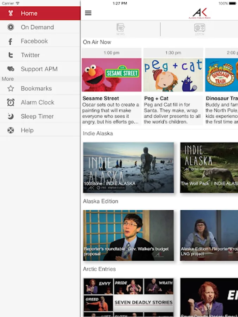Tap the Arctic Entries section heading
This screenshot has height=317, width=238.
pos(99,269)
